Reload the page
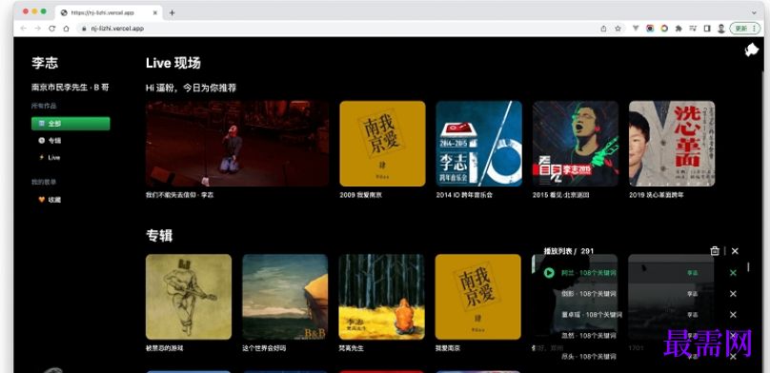 coord(51,29)
